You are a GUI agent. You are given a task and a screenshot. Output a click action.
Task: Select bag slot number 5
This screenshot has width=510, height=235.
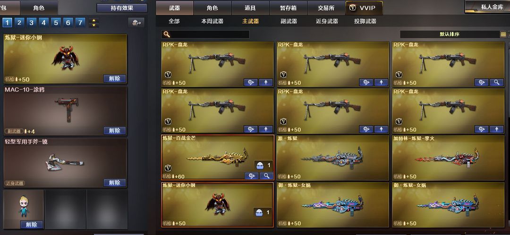click(56, 23)
